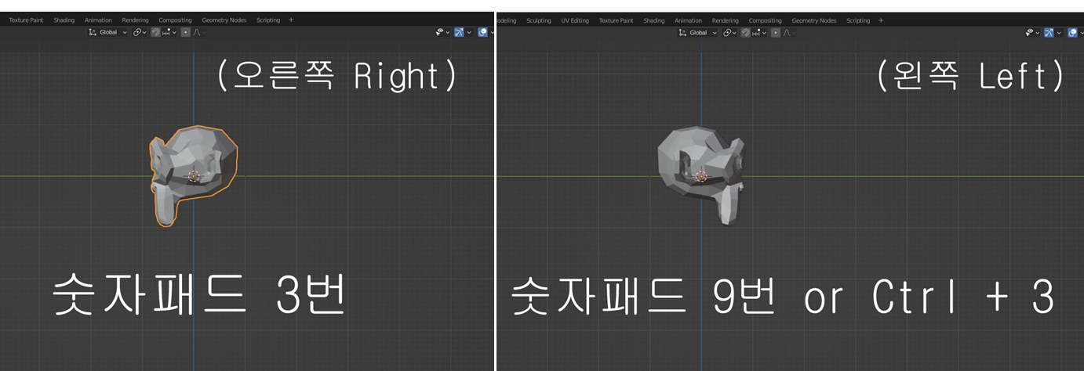
Task: Open Geometry Nodes tab in the Left (9번) window
Action: (814, 20)
